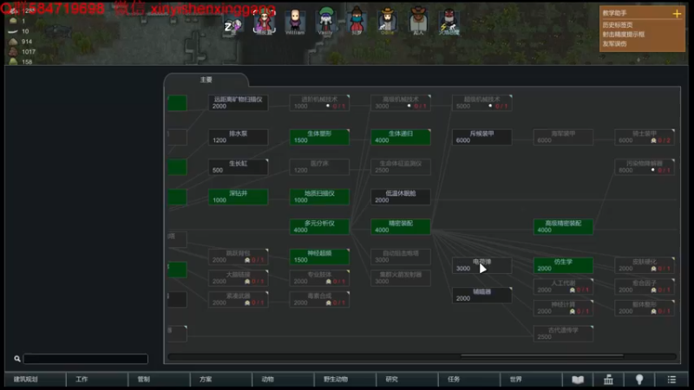694x390 pixels.
Task: Select the 海军装甲 research node
Action: click(563, 137)
